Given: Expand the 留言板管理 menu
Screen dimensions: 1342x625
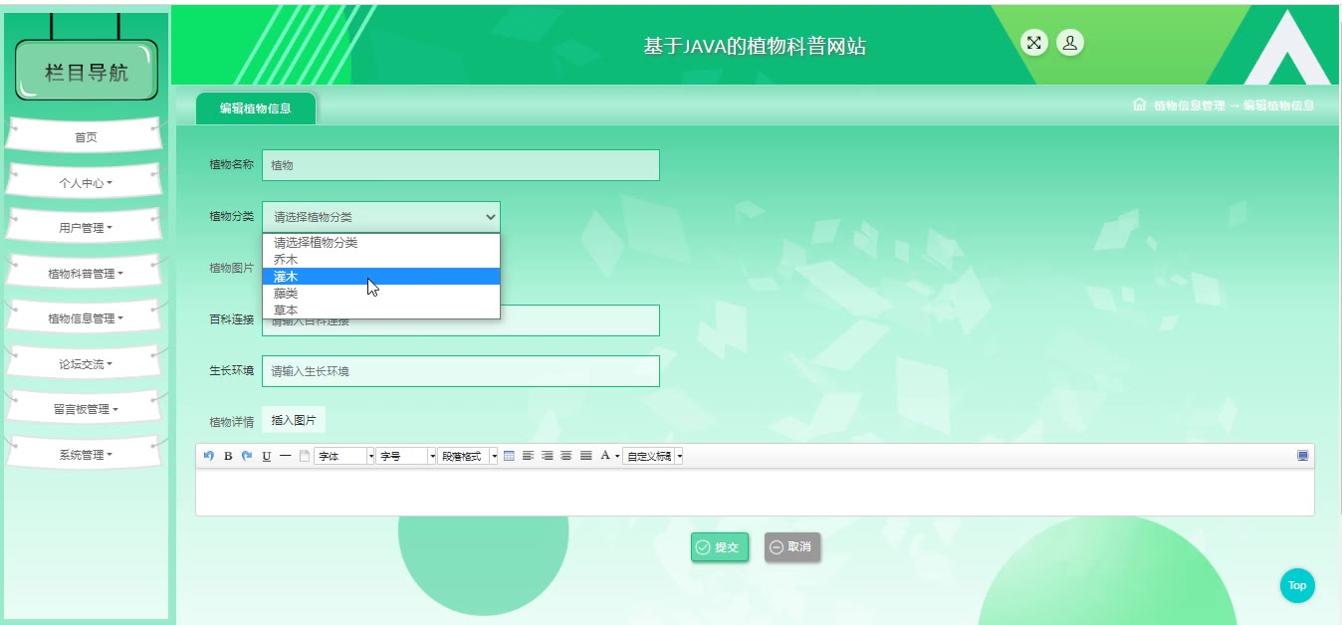Looking at the screenshot, I should coord(86,409).
